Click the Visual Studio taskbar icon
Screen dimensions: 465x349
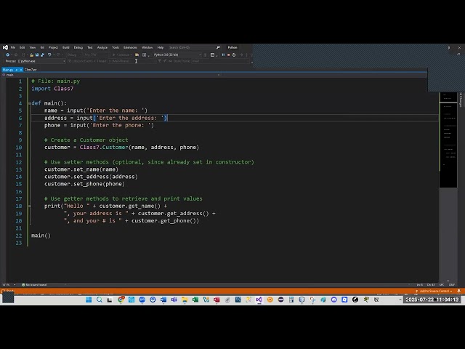coord(259,300)
